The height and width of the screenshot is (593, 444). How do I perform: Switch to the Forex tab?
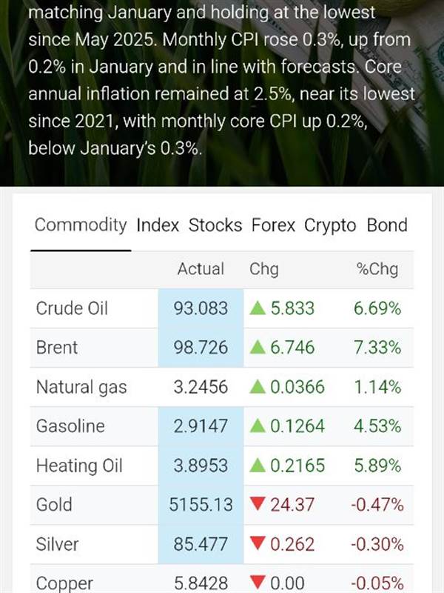click(x=273, y=225)
